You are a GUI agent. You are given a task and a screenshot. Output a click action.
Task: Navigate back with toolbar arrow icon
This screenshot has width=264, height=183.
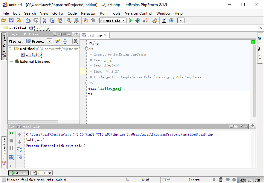point(86,21)
